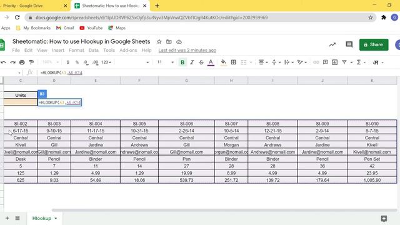Open the Data menu
400x225 pixels.
[x=94, y=50]
